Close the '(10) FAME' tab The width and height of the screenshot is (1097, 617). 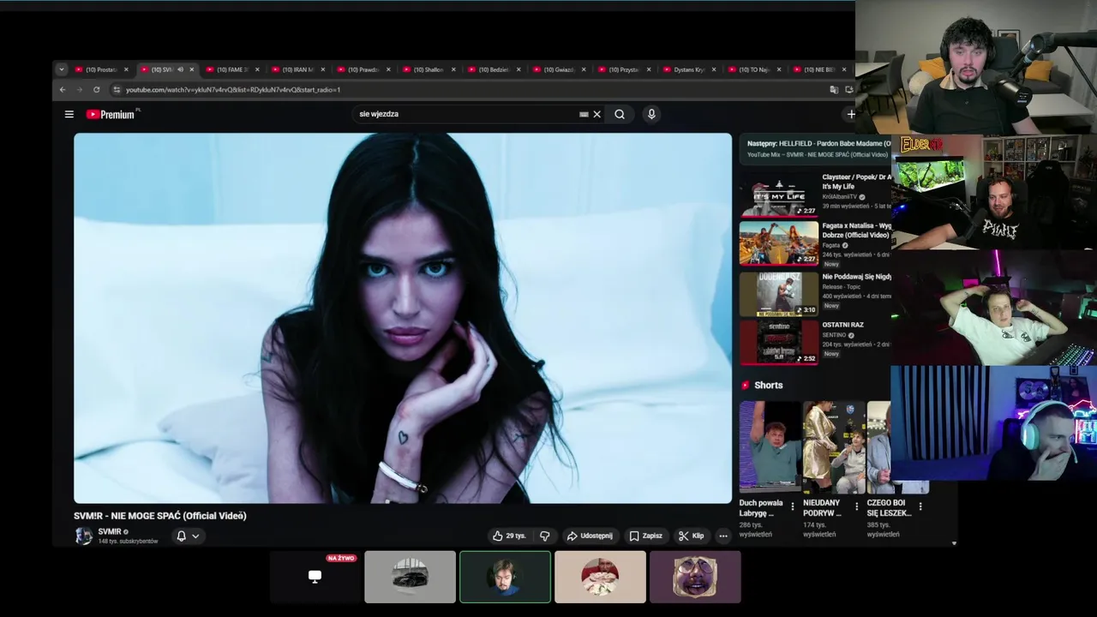(x=257, y=69)
